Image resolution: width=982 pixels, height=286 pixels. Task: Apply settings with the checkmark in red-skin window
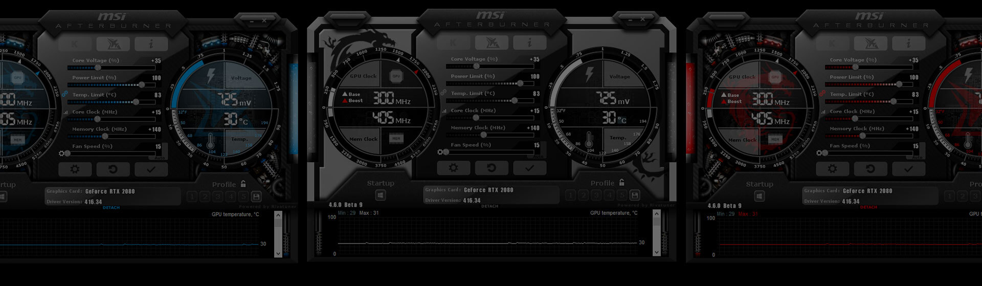(909, 169)
